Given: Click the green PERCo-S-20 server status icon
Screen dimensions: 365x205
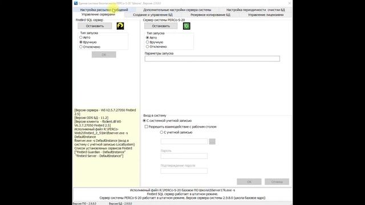Looking at the screenshot, I should [x=186, y=26].
